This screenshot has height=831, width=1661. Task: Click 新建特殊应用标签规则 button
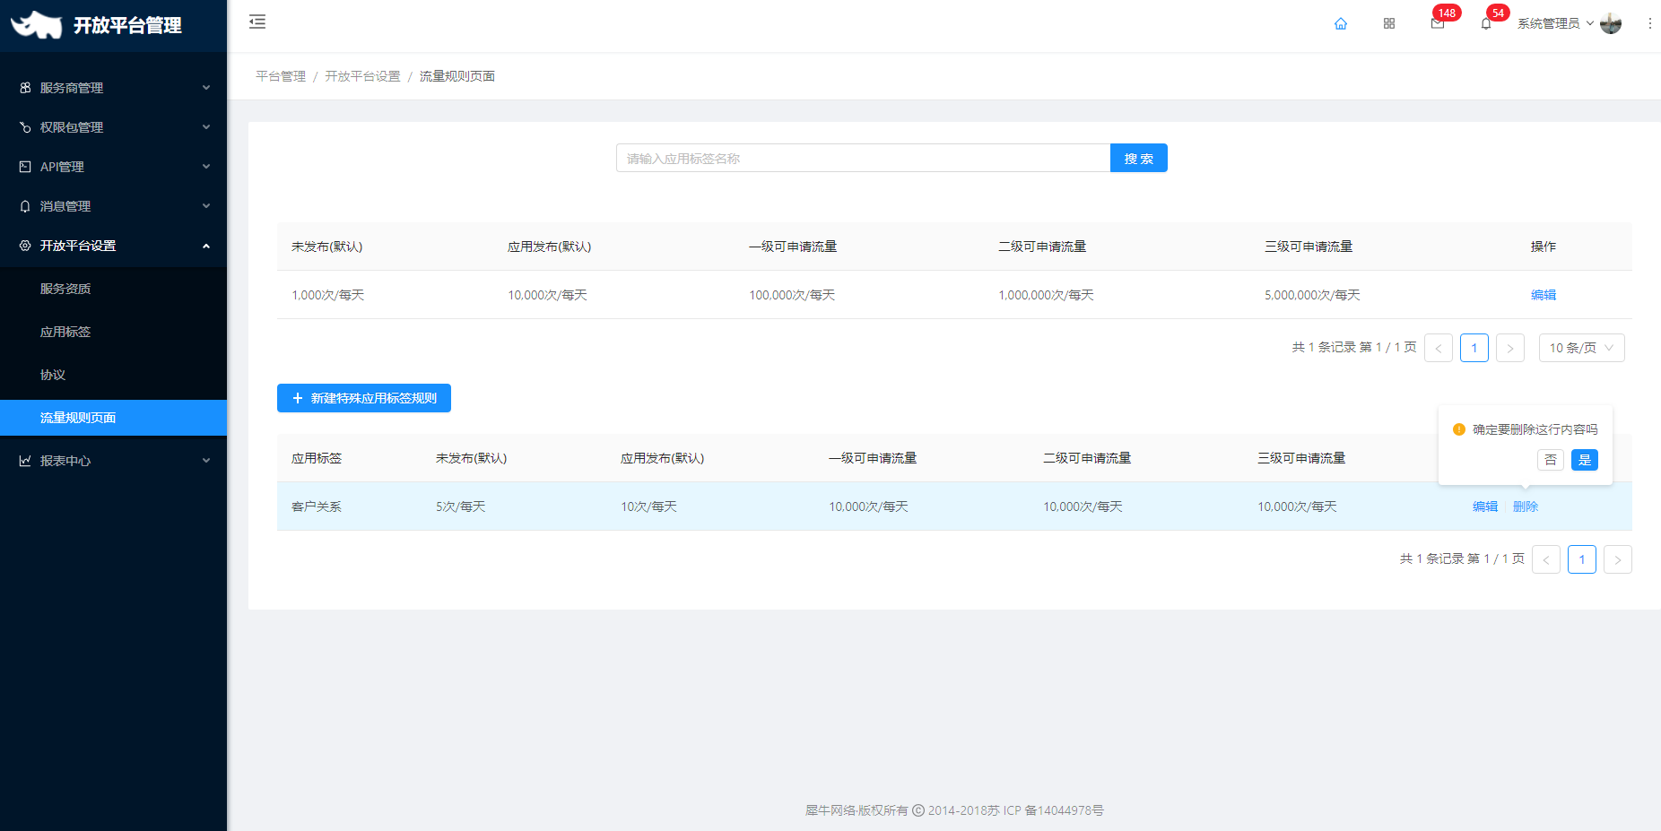(364, 398)
